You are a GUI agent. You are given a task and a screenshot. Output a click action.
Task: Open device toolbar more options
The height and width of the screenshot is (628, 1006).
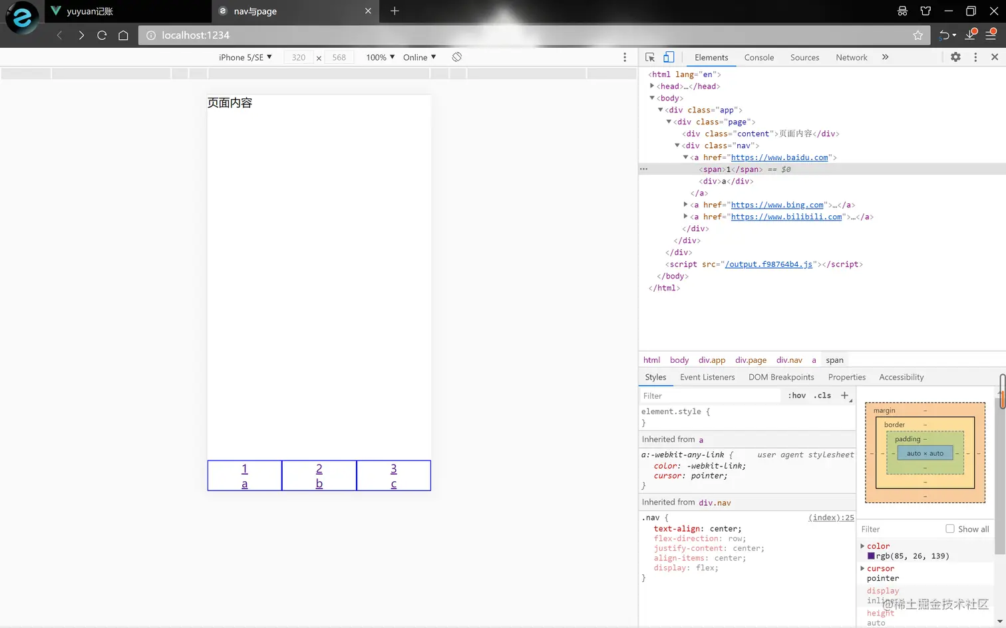625,57
